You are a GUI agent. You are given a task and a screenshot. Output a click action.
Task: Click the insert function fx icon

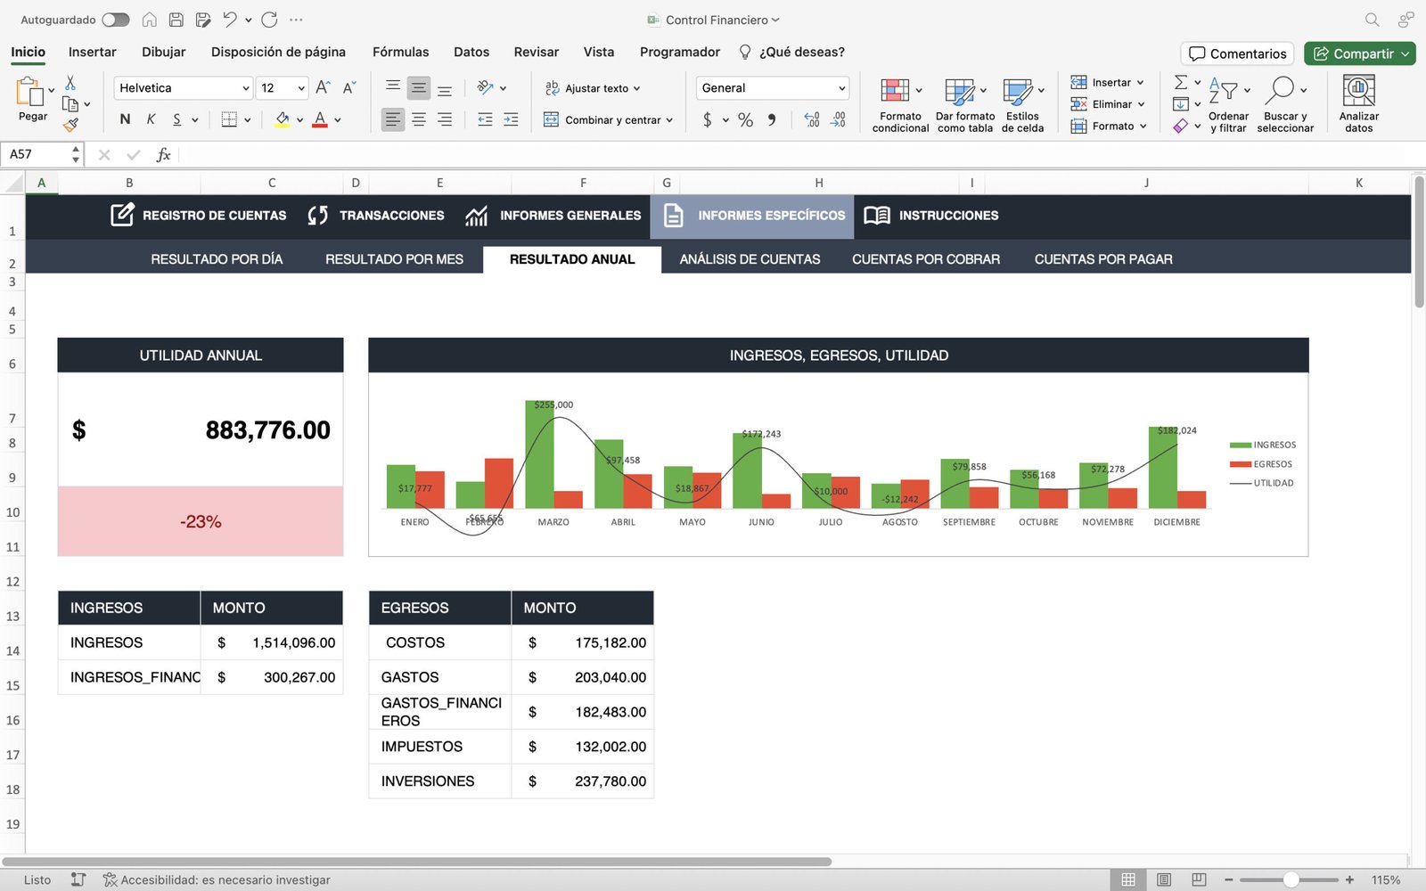click(x=163, y=155)
